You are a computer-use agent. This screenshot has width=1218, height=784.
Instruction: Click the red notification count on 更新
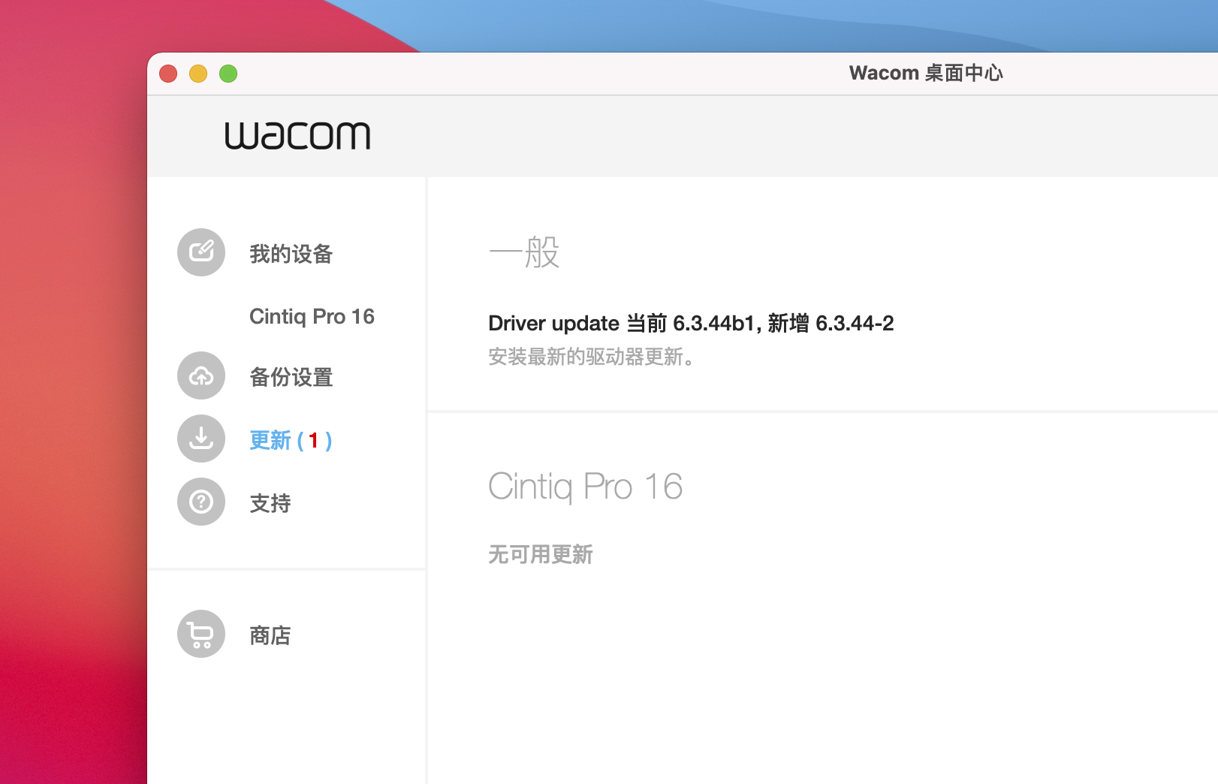click(x=315, y=441)
